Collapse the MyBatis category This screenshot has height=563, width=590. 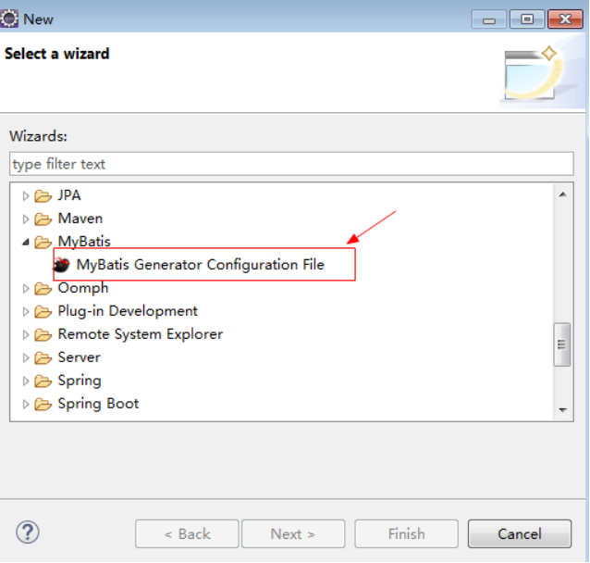26,243
